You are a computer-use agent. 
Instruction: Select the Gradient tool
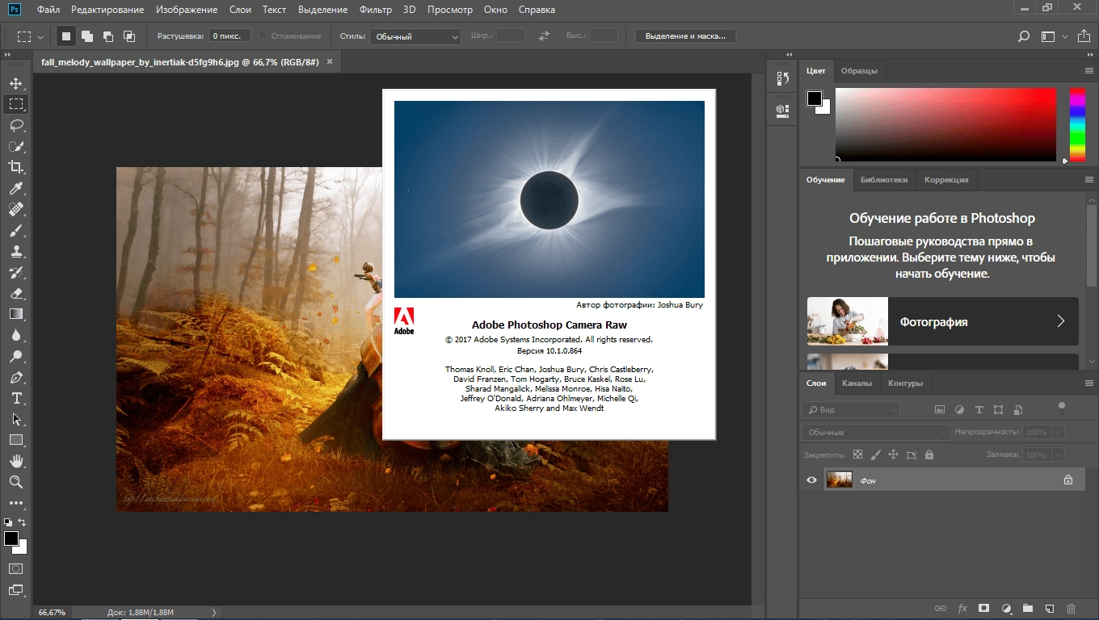[x=15, y=314]
